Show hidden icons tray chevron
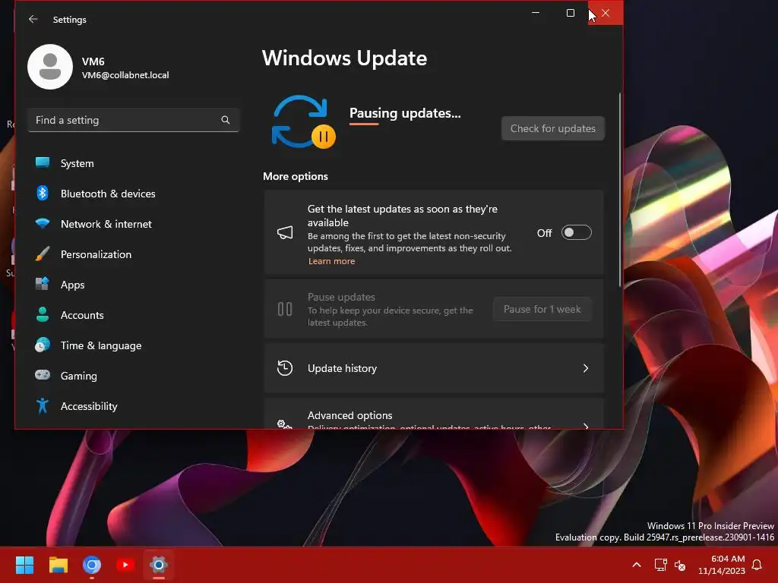 [637, 565]
